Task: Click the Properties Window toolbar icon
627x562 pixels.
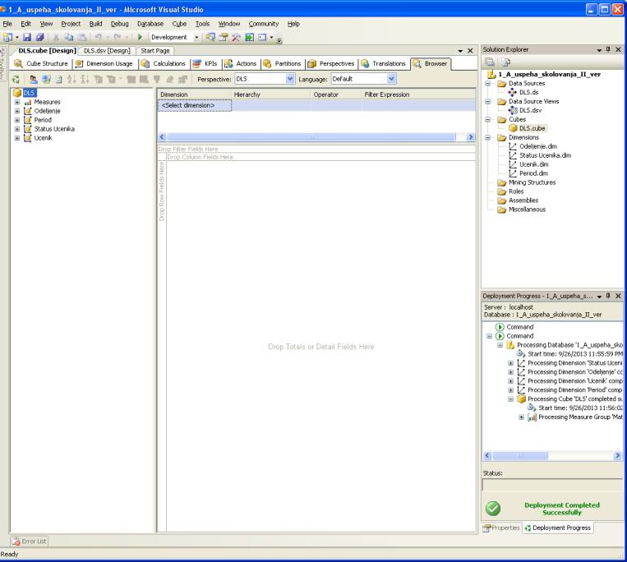Action: point(224,37)
